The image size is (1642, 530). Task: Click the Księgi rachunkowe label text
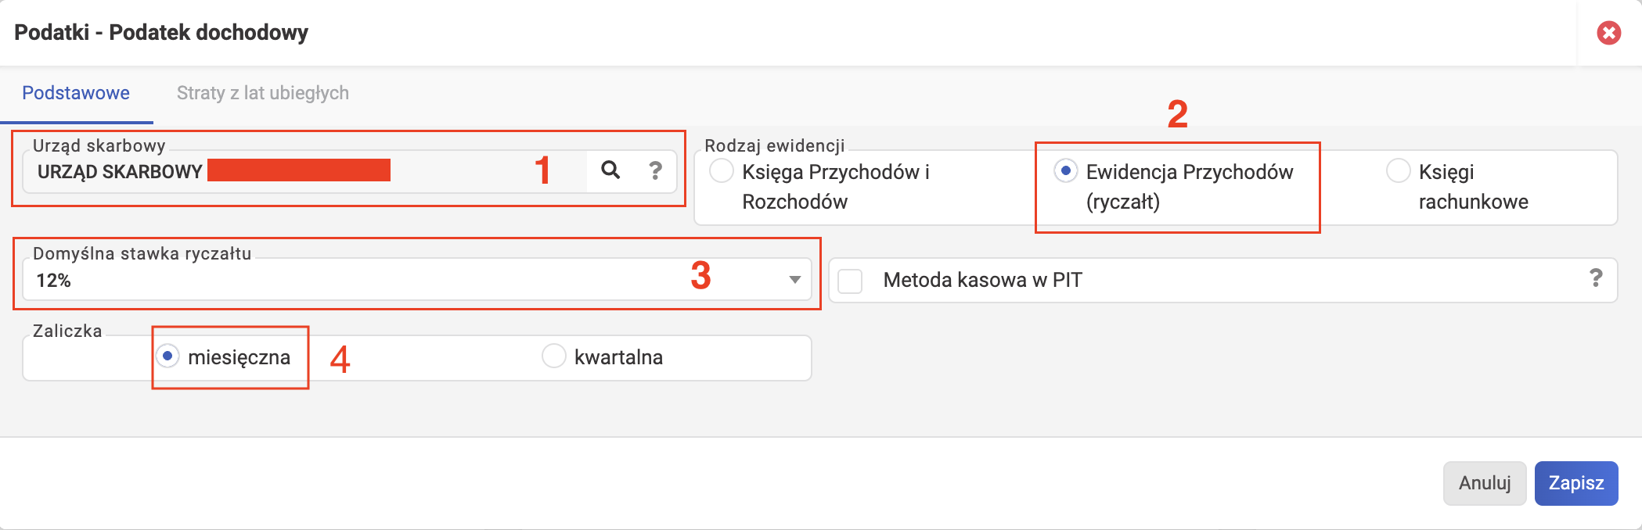1473,186
